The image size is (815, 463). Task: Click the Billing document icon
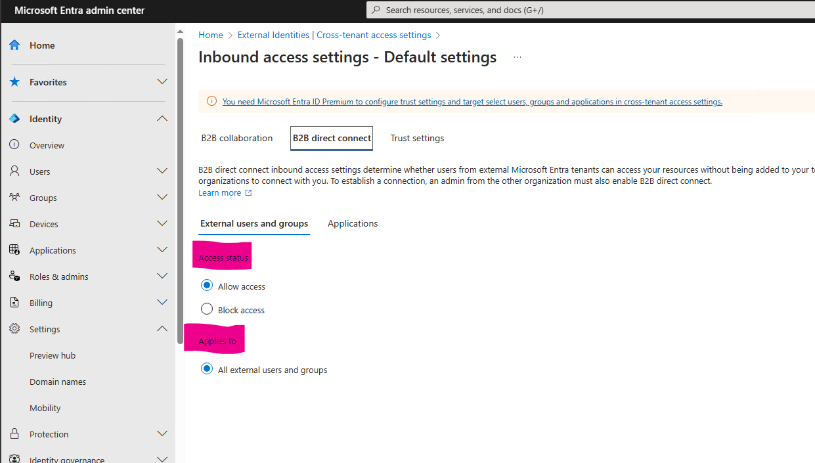[x=14, y=302]
